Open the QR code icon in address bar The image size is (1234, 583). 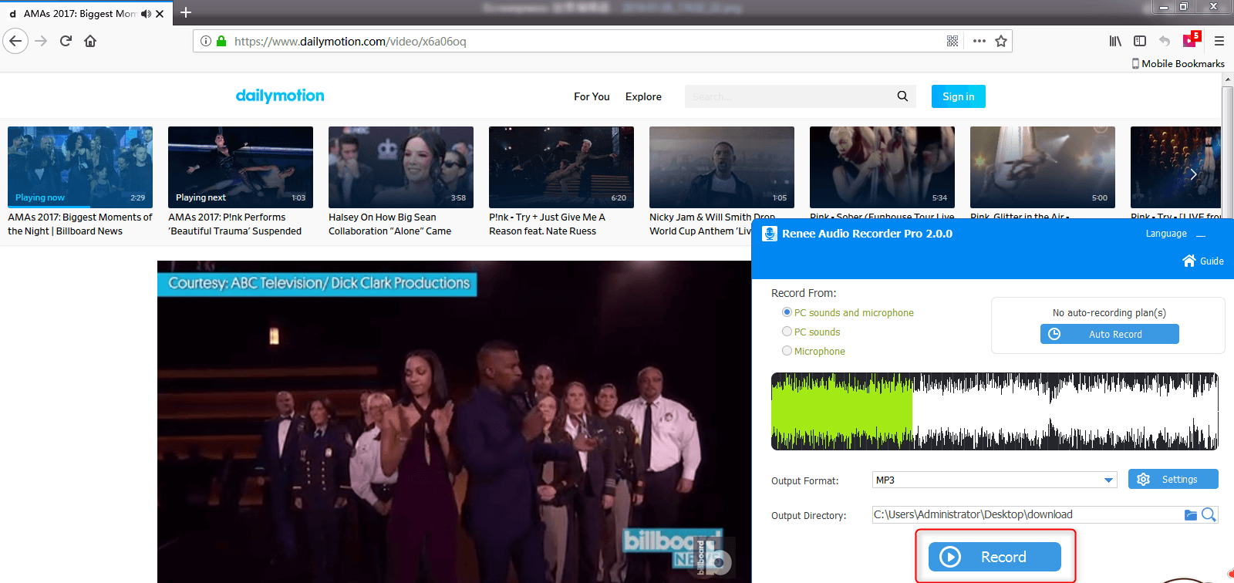[952, 41]
